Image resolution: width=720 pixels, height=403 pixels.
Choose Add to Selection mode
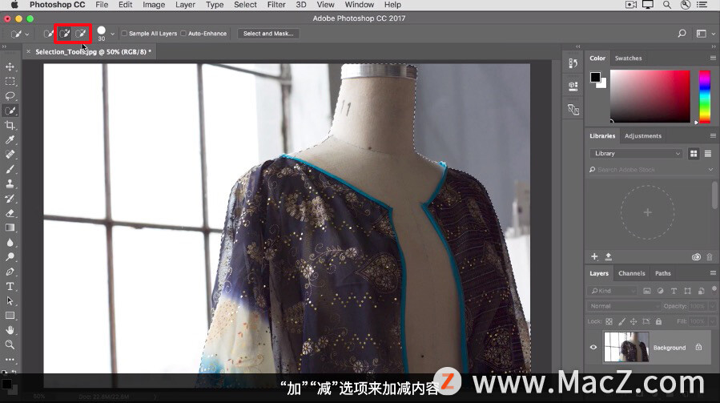pyautogui.click(x=65, y=34)
